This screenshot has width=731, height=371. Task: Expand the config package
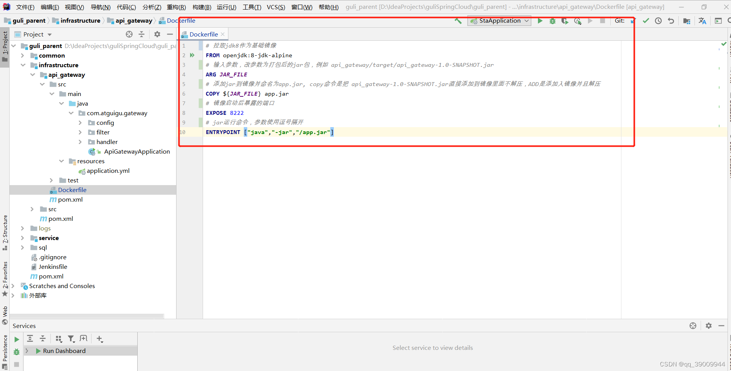80,123
